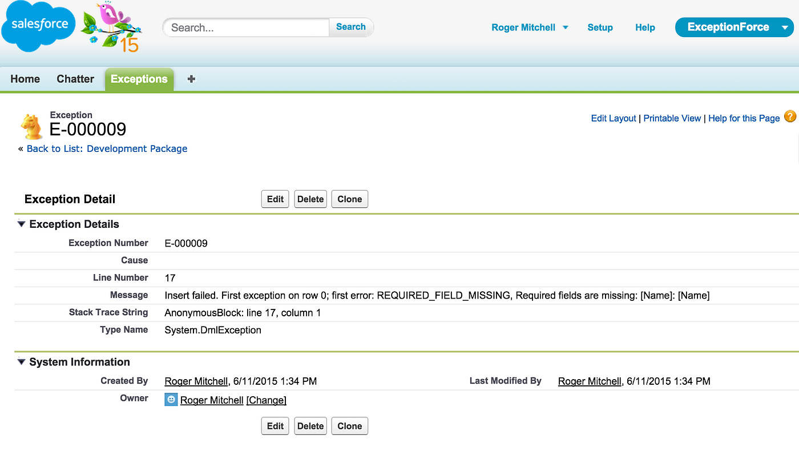Click the Exception Detail heading
The image size is (799, 459).
click(70, 199)
